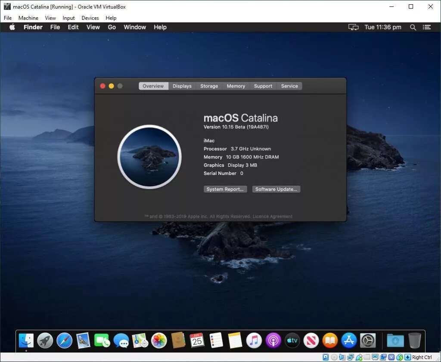Open the macOS Go menu
The image size is (441, 362).
[112, 27]
